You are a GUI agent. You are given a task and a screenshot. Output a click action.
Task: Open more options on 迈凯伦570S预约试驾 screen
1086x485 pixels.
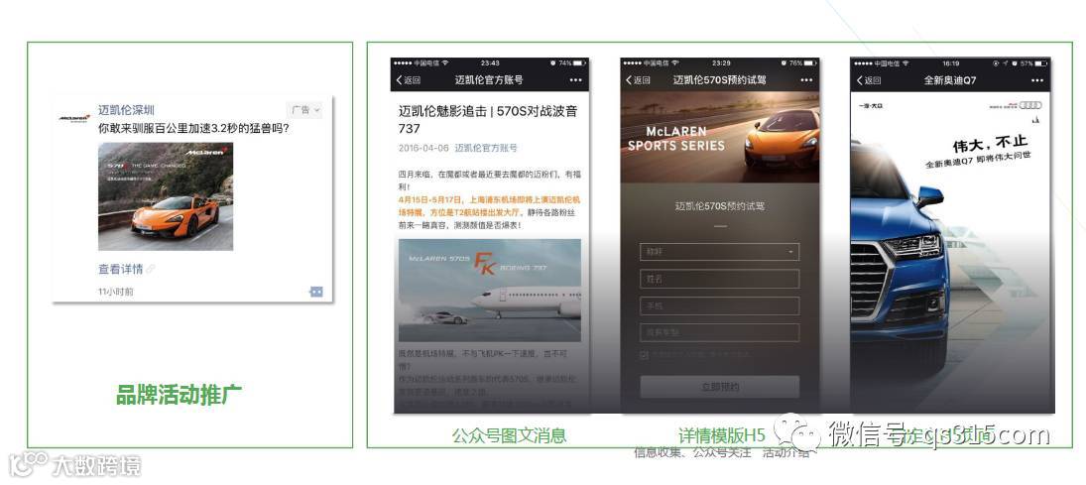[805, 80]
